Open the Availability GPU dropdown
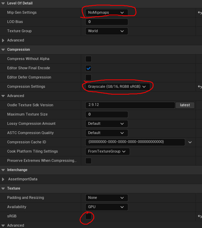The height and width of the screenshot is (228, 202). 107,207
